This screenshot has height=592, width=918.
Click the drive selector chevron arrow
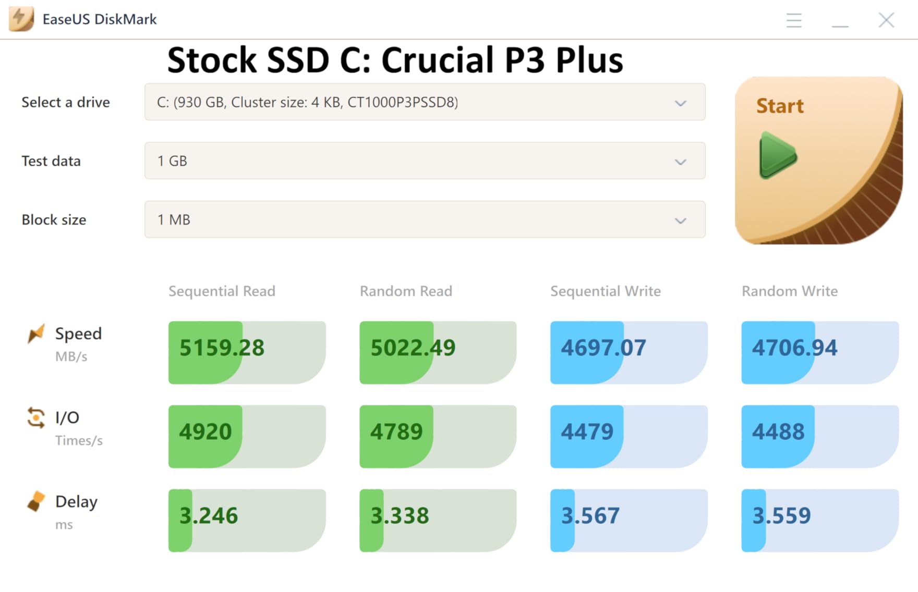tap(680, 103)
